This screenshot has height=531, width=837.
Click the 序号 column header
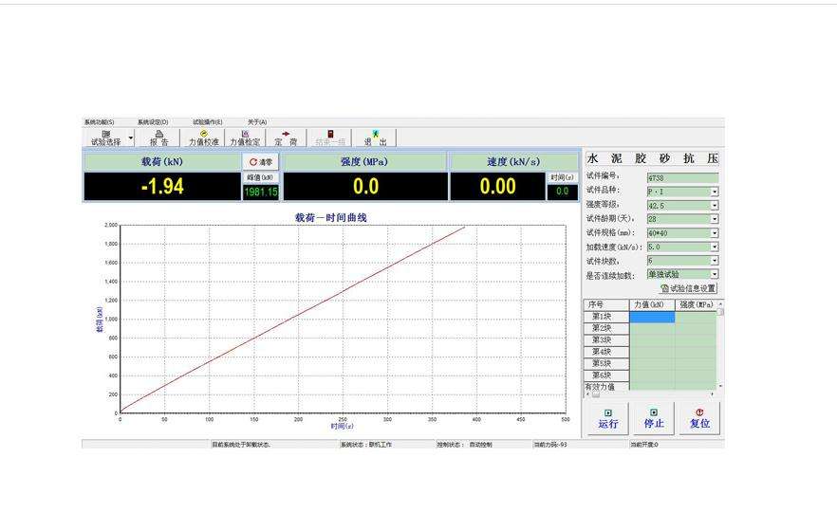click(606, 305)
